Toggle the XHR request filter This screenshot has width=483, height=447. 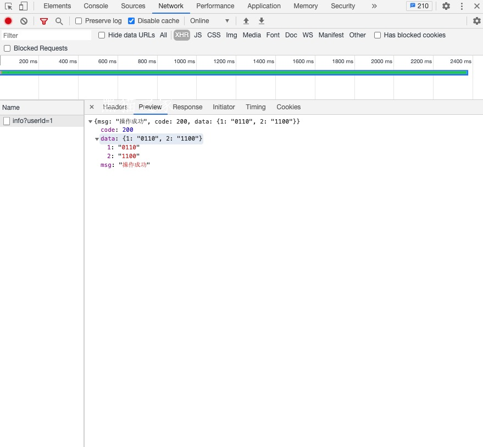[x=182, y=35]
